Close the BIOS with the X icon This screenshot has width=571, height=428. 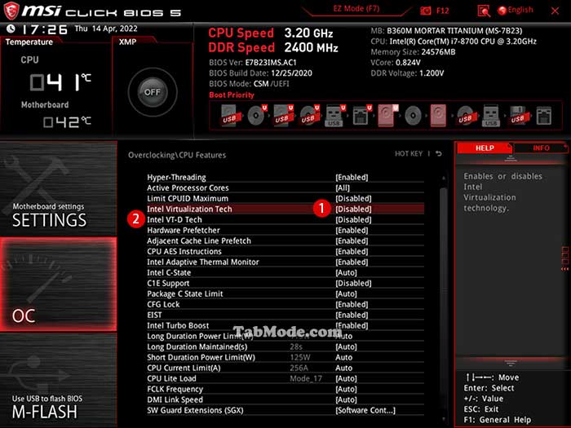click(555, 11)
